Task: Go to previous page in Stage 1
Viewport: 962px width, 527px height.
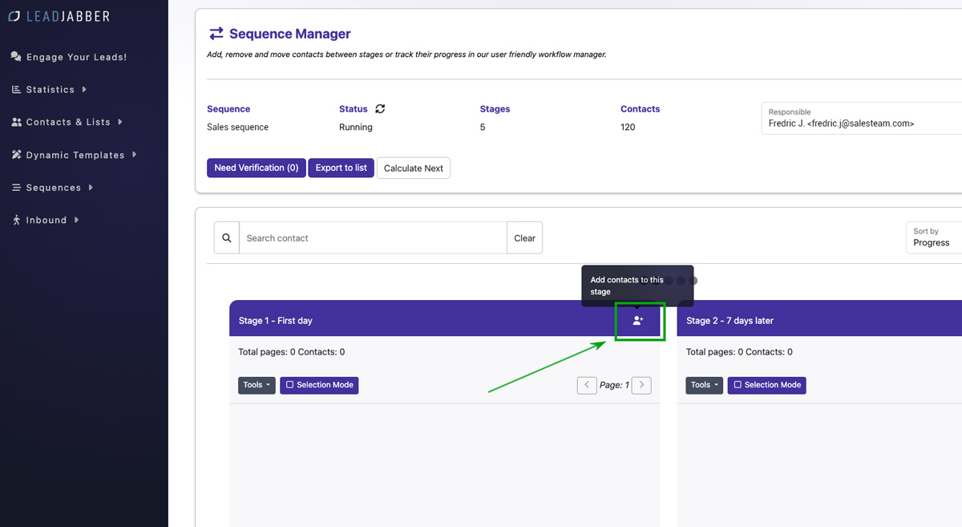Action: point(587,385)
